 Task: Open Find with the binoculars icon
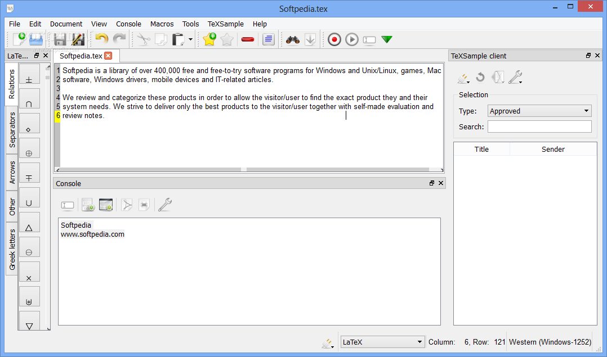pos(293,39)
